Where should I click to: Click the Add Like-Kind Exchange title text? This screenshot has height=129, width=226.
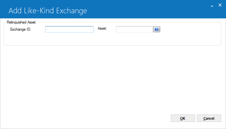(48, 11)
